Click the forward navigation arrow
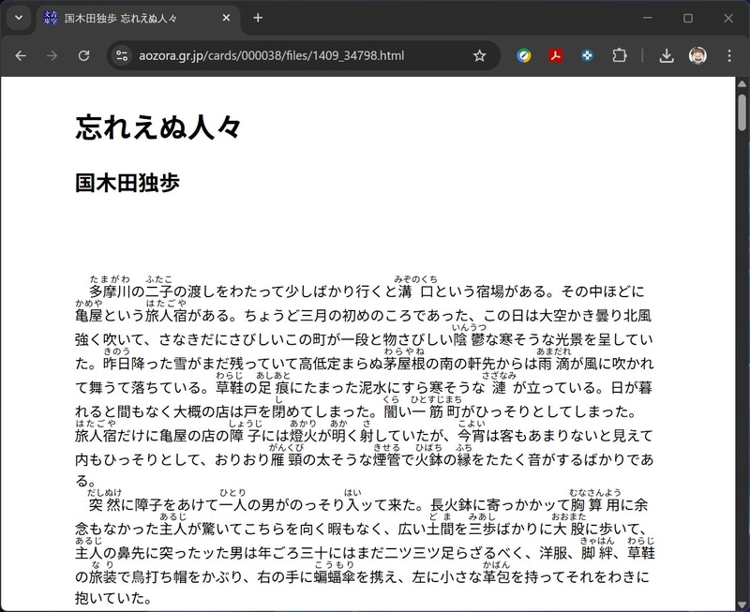 [52, 56]
